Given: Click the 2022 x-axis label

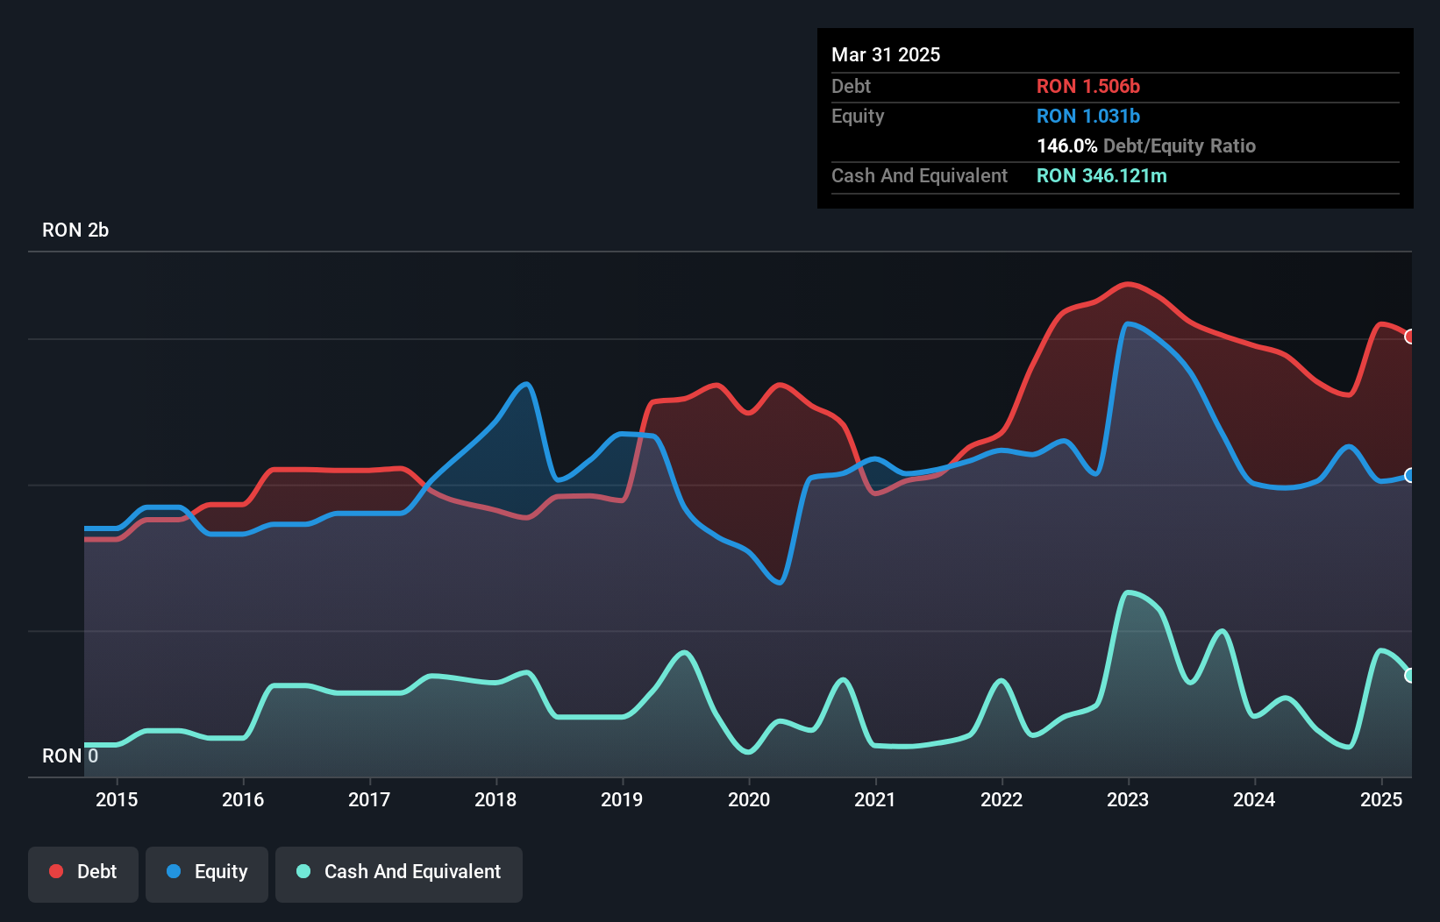Looking at the screenshot, I should point(1002,799).
